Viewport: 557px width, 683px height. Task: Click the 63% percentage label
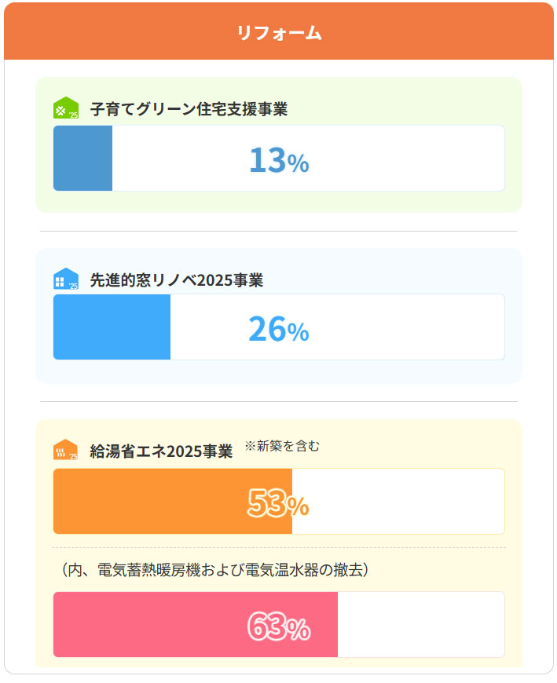click(278, 627)
